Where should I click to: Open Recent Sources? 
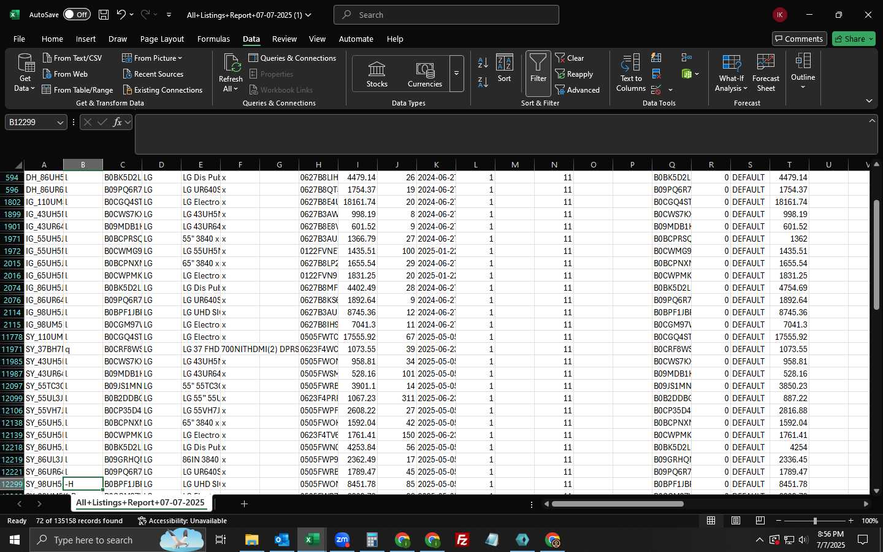(x=153, y=74)
